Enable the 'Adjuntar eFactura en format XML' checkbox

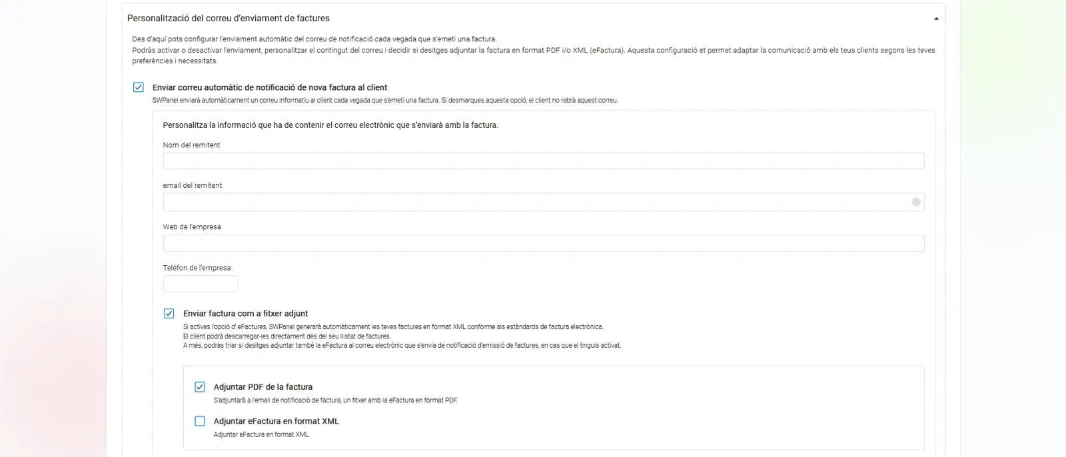point(200,421)
